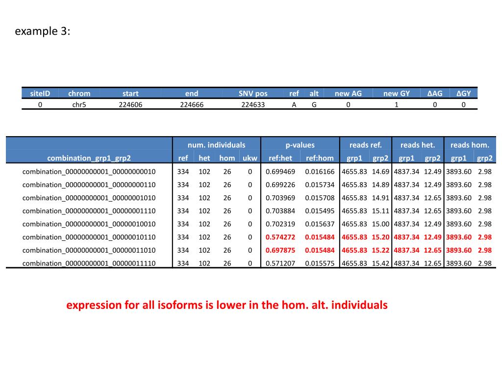Select the siteID column header

[x=40, y=94]
